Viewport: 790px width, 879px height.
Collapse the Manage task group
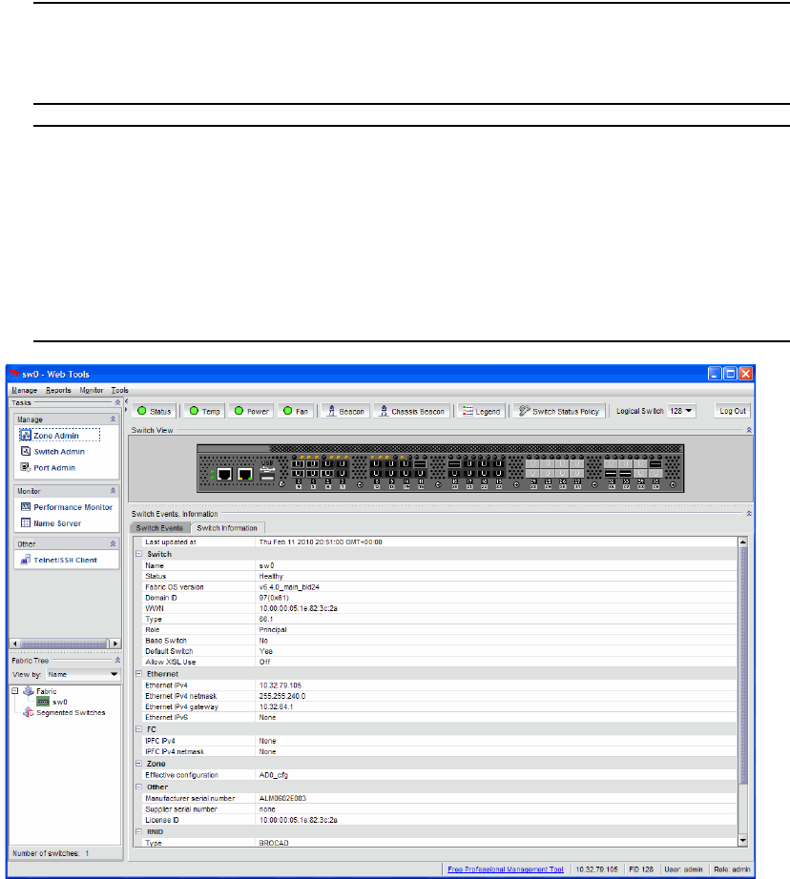(x=113, y=419)
